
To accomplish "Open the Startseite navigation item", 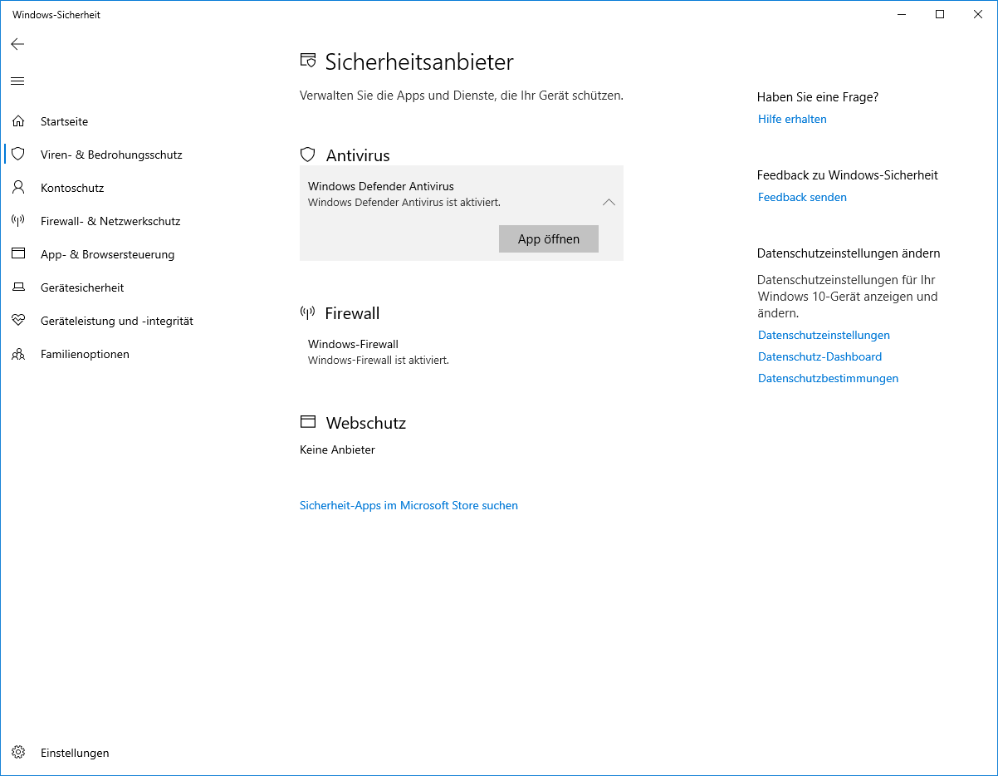I will [64, 121].
